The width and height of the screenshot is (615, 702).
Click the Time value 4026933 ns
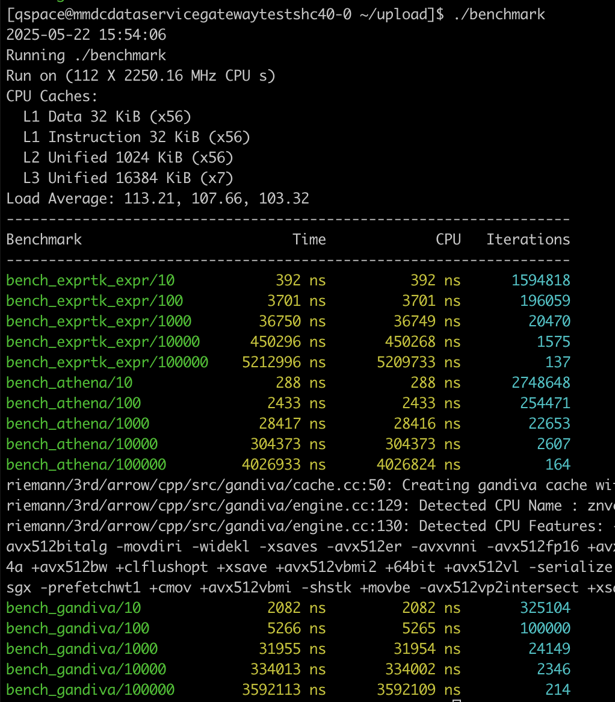pos(284,465)
